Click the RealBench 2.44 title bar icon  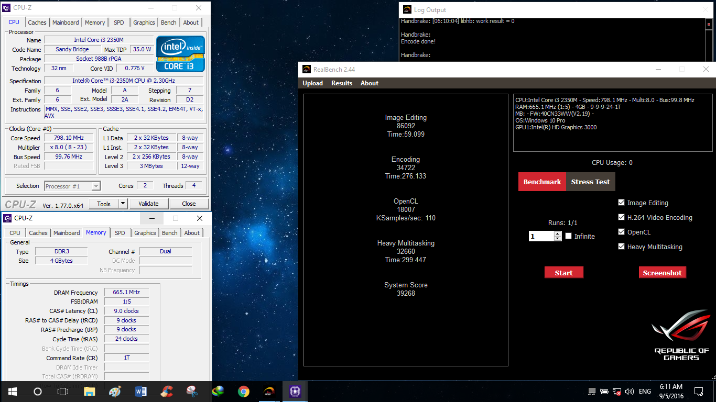pyautogui.click(x=306, y=69)
